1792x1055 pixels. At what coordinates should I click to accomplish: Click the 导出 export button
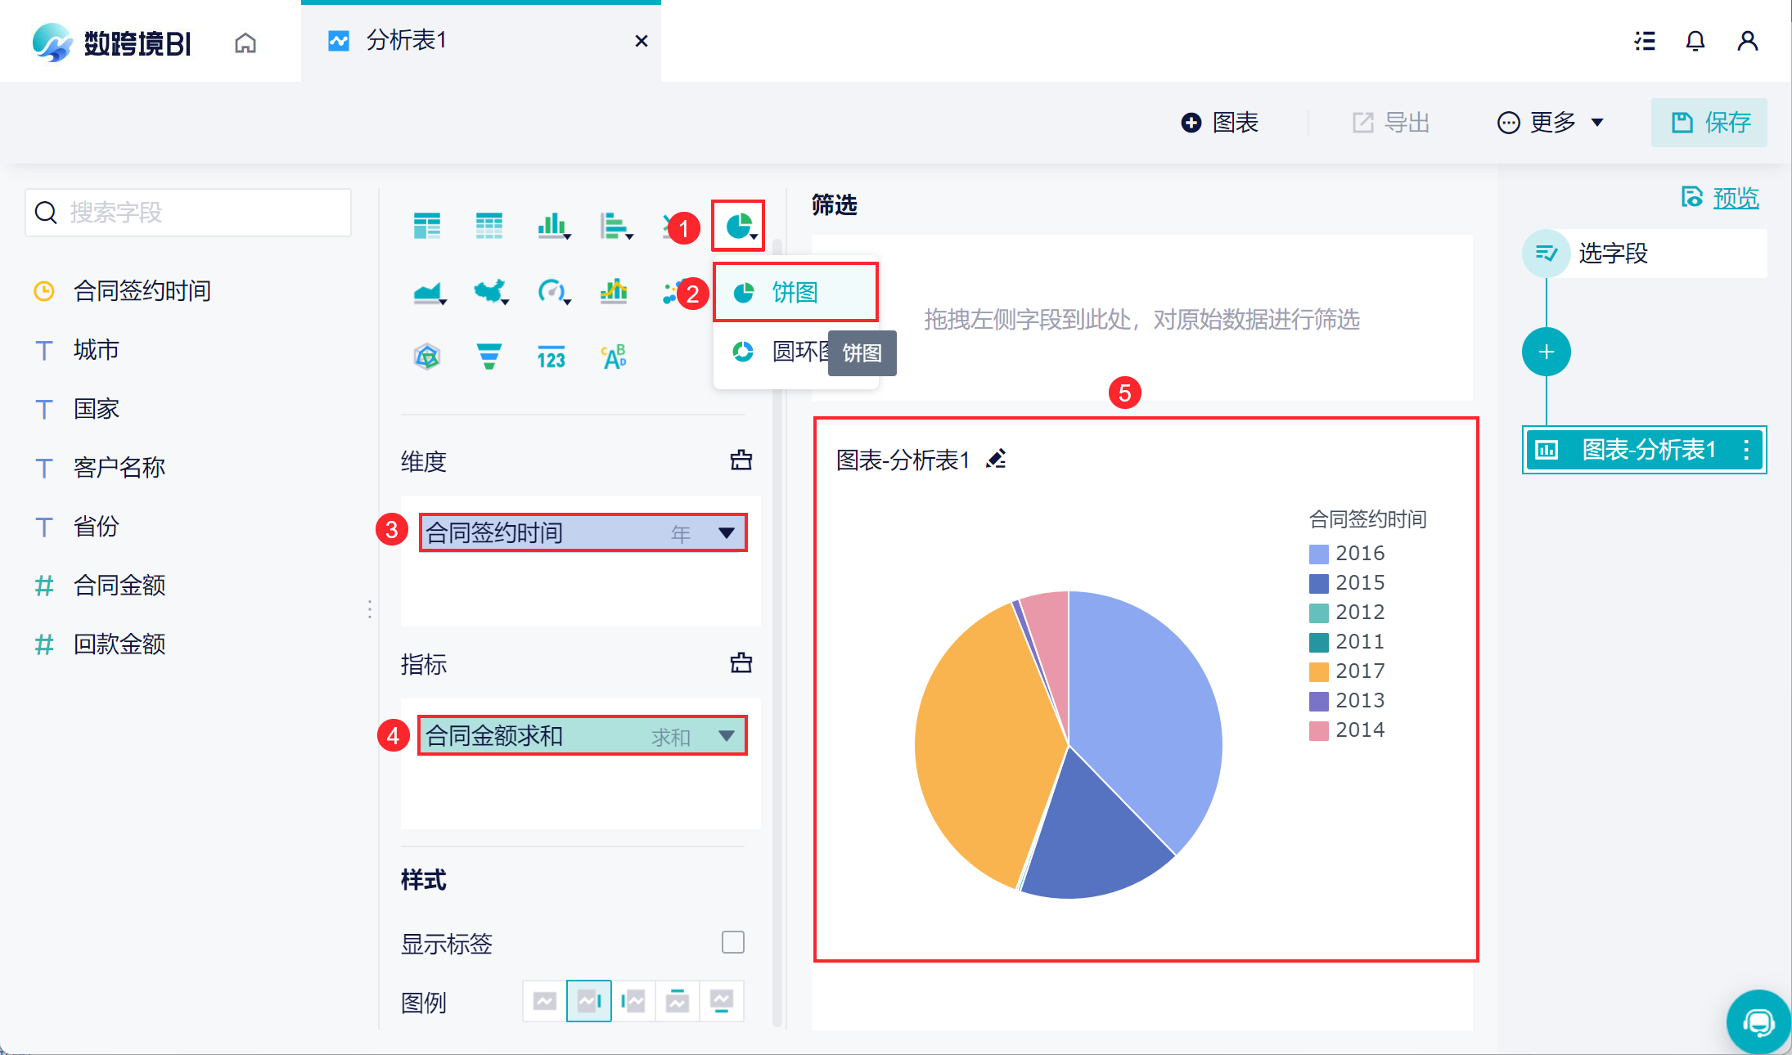pyautogui.click(x=1391, y=123)
